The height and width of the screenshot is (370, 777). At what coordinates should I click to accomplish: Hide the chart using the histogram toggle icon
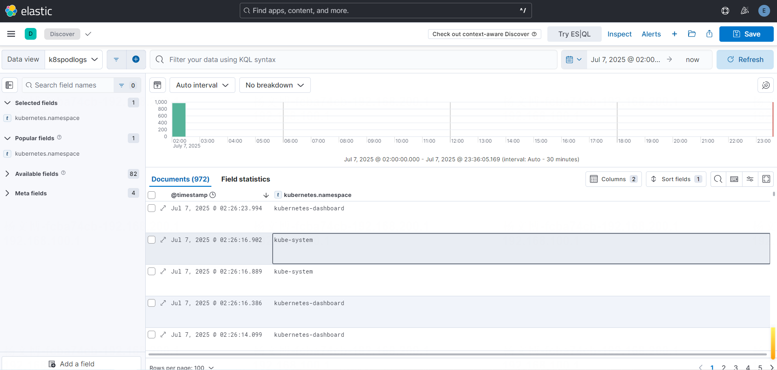point(157,85)
